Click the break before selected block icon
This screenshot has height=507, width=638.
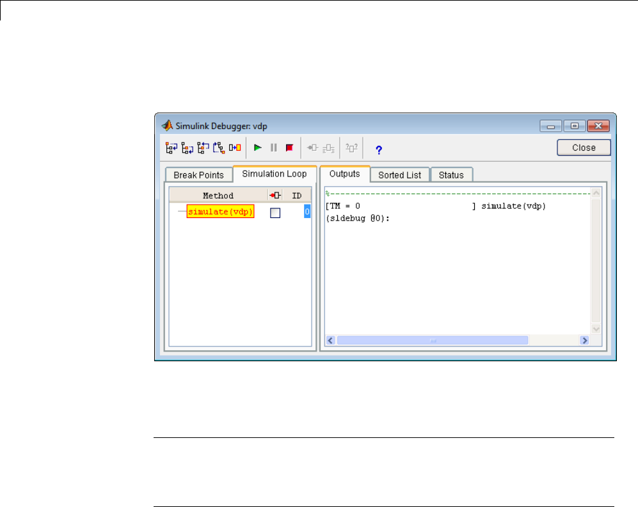click(x=312, y=148)
